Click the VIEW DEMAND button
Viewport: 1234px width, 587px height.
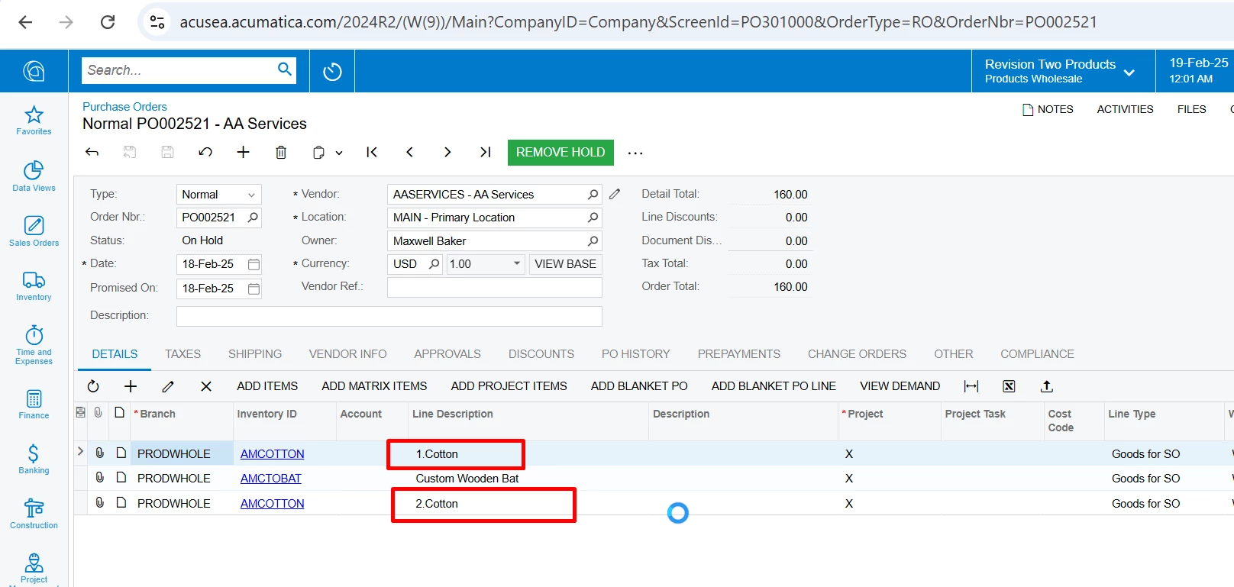point(900,386)
